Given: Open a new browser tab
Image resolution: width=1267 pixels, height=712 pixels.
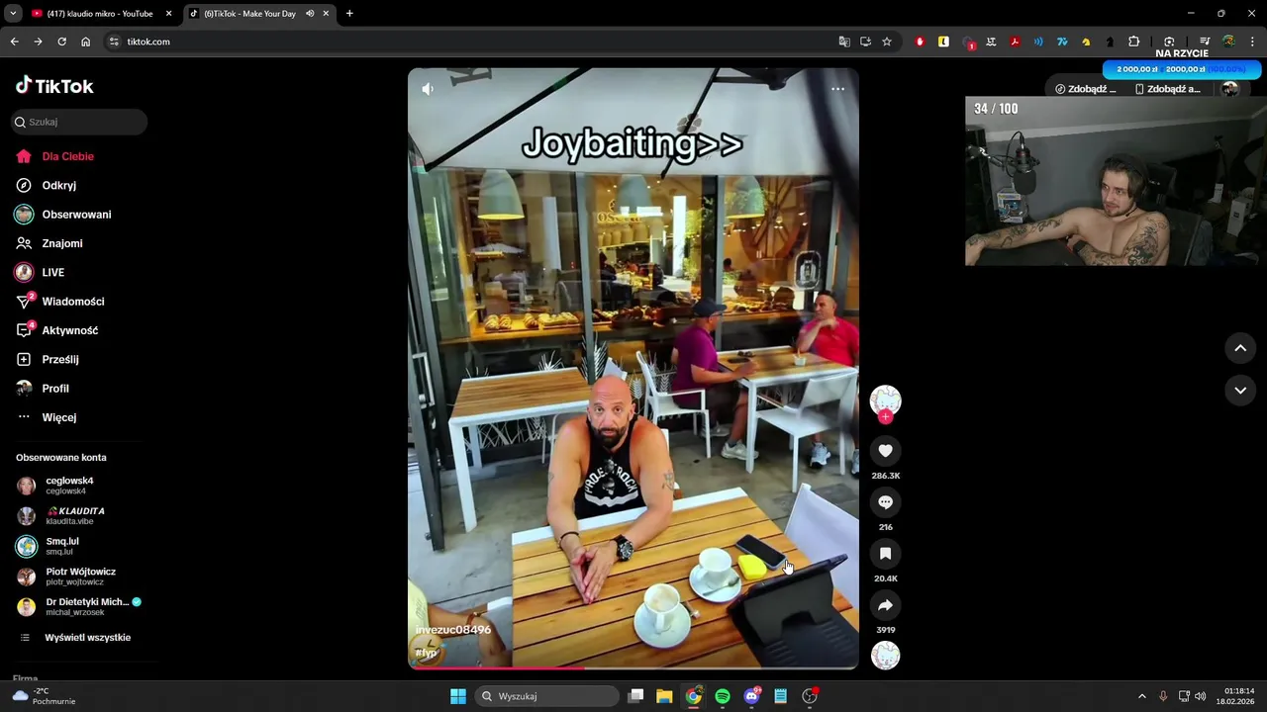Looking at the screenshot, I should pyautogui.click(x=349, y=14).
